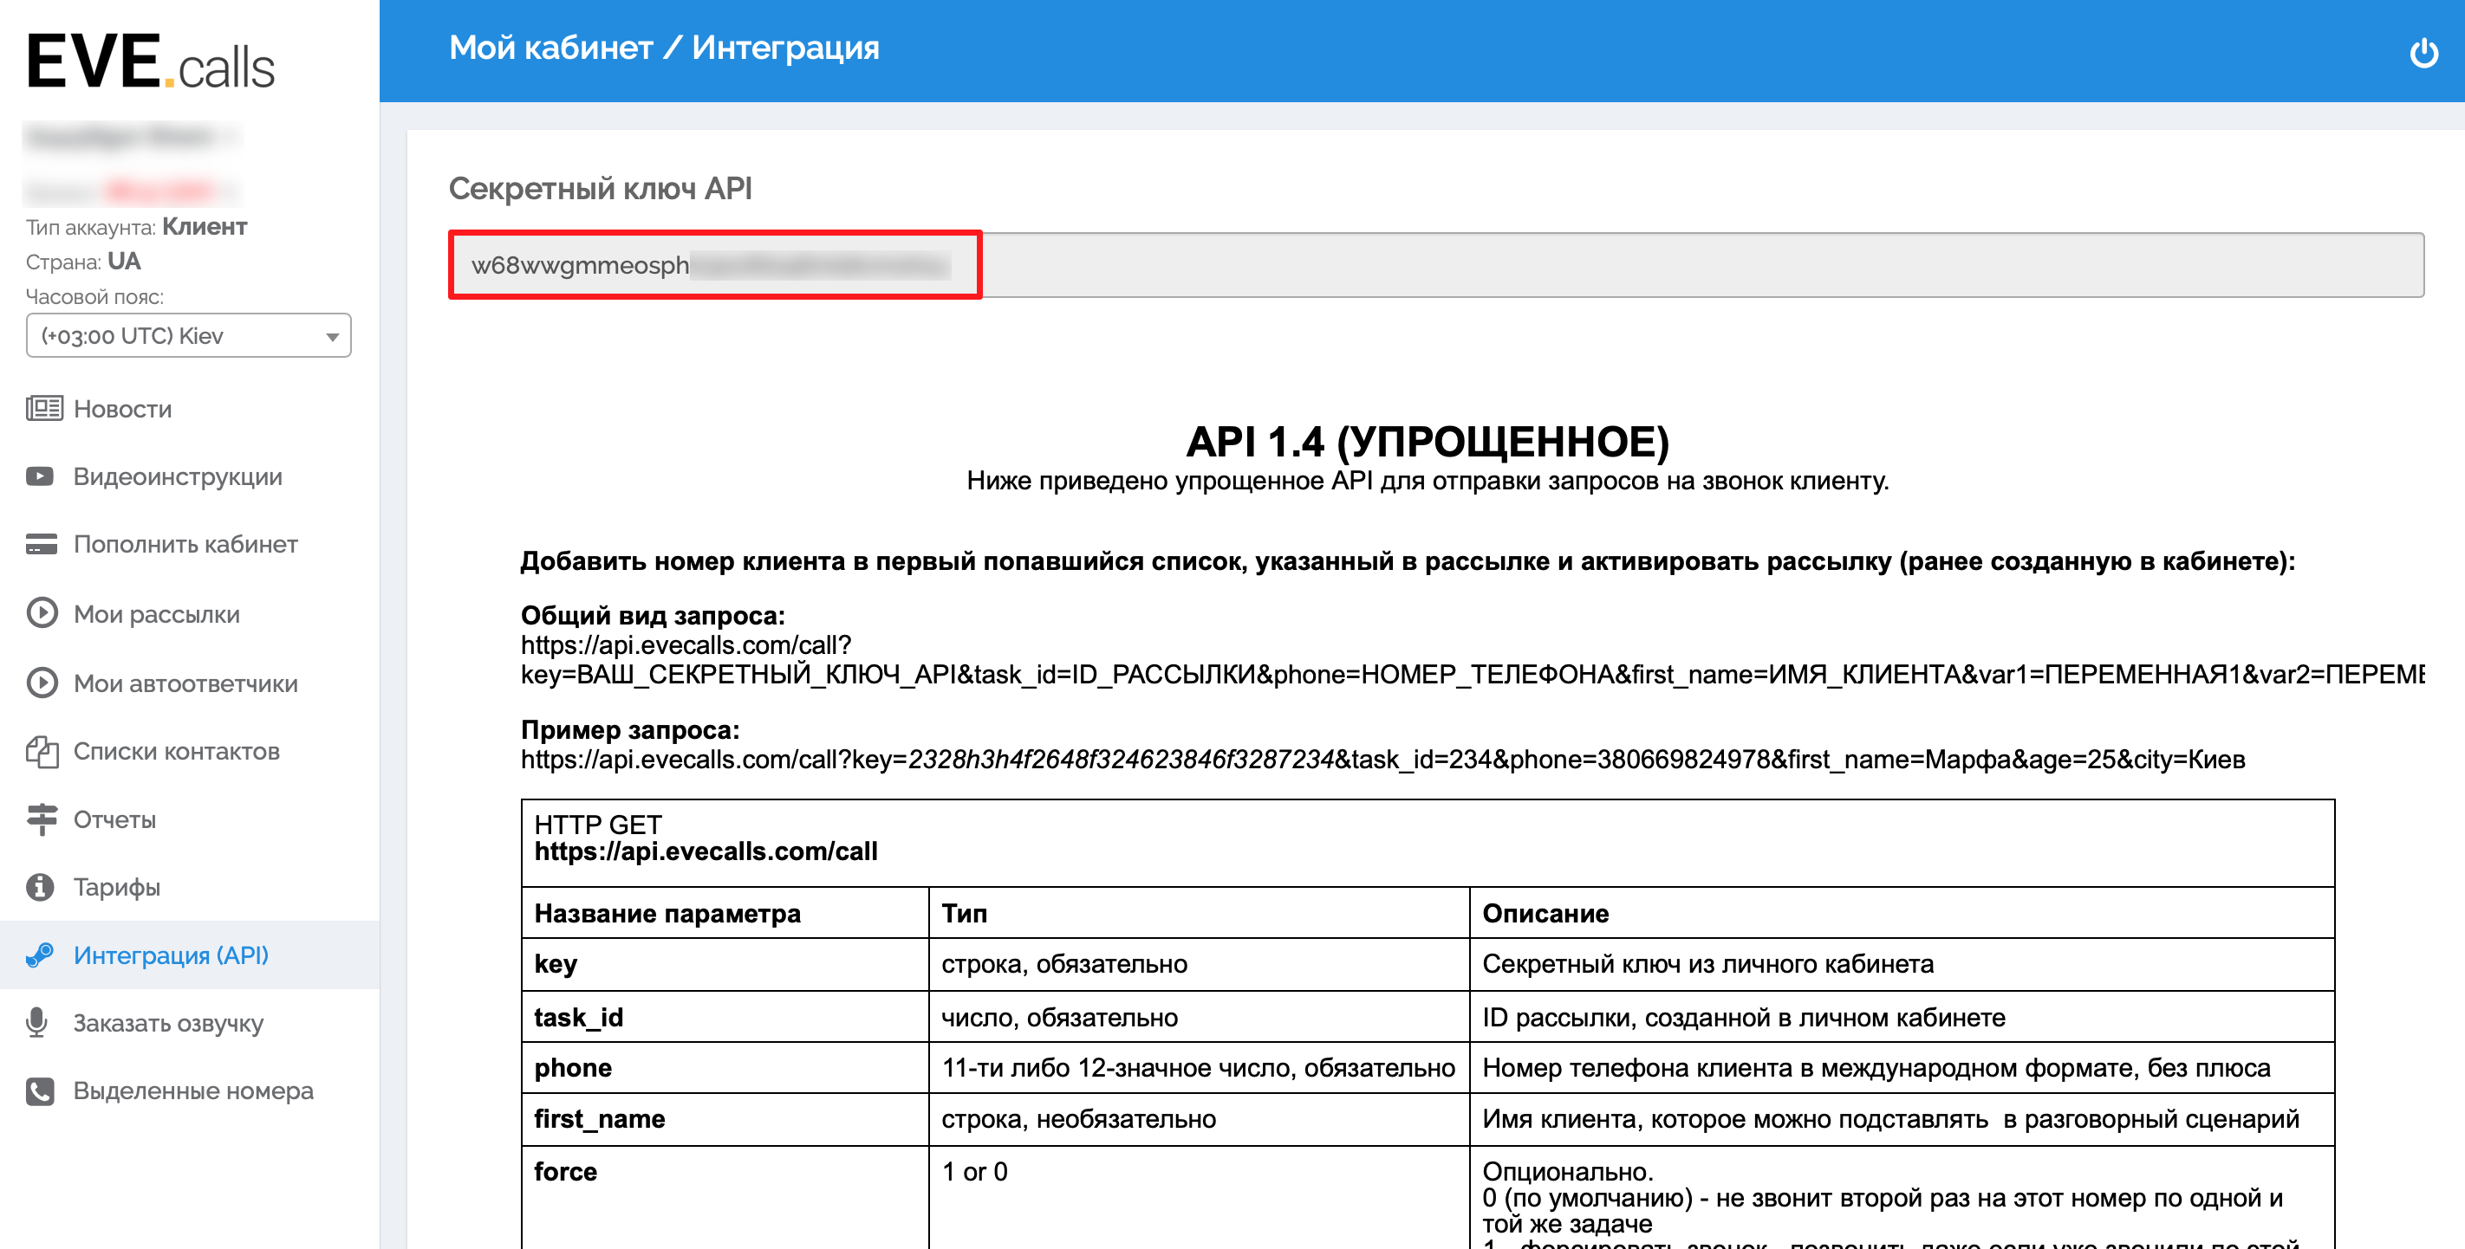Click the Новости newspaper icon
The height and width of the screenshot is (1249, 2465).
click(x=43, y=408)
